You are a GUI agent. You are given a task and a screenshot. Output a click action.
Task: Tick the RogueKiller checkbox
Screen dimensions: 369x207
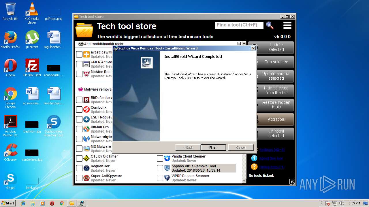point(79,168)
